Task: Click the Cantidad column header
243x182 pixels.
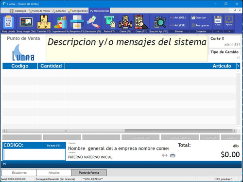Action: pyautogui.click(x=51, y=66)
